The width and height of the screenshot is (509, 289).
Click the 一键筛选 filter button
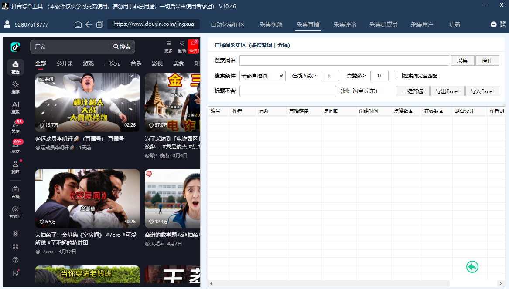coord(413,91)
